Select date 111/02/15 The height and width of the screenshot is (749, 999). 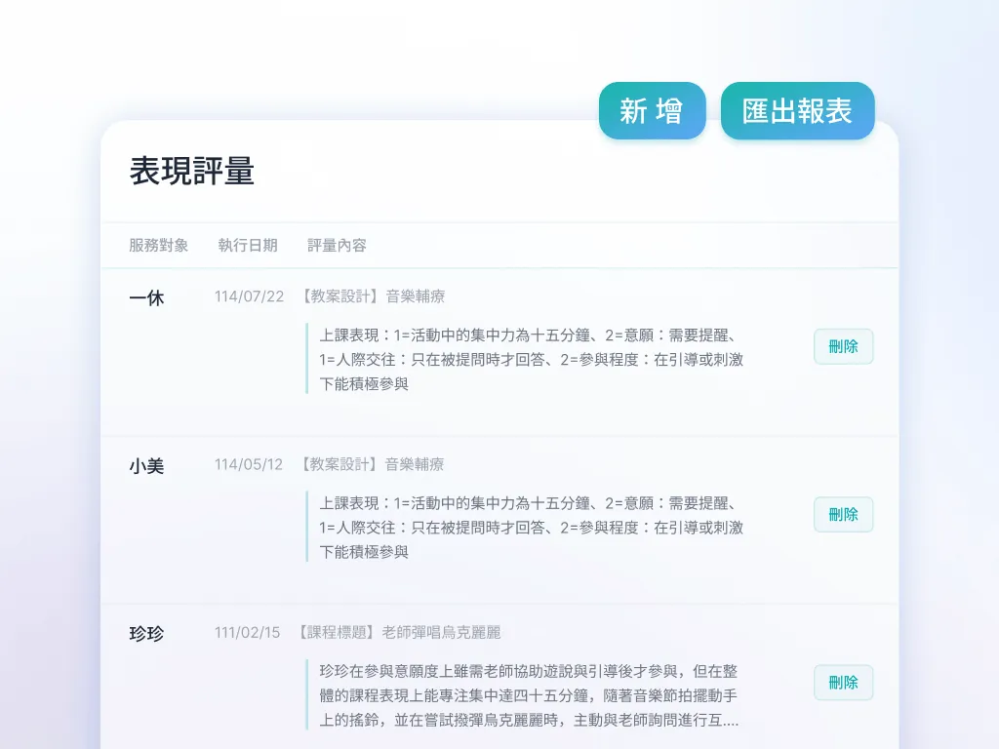[x=247, y=633]
